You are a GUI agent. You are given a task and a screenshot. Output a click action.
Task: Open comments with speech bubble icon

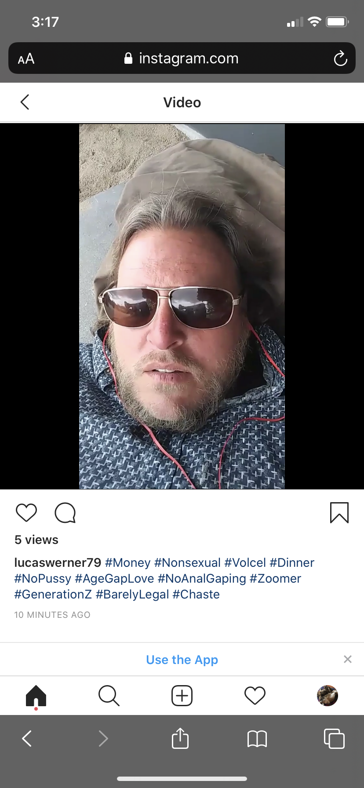(65, 513)
